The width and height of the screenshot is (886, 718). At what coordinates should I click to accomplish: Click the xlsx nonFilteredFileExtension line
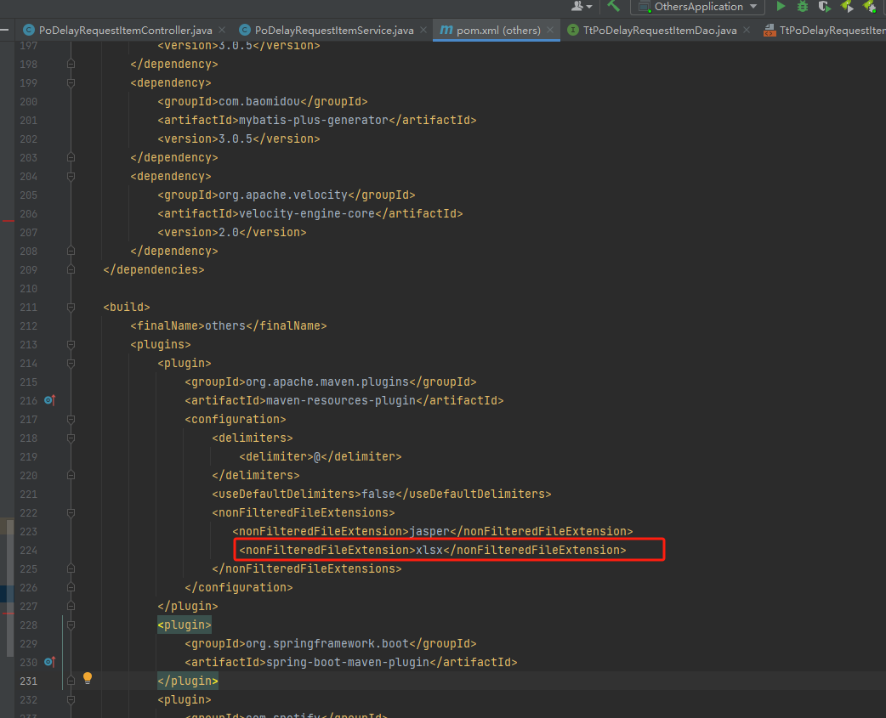coord(432,551)
